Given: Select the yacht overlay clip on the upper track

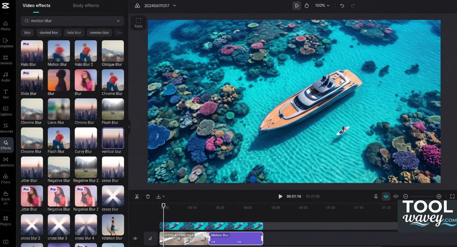Looking at the screenshot, I should pyautogui.click(x=211, y=226).
